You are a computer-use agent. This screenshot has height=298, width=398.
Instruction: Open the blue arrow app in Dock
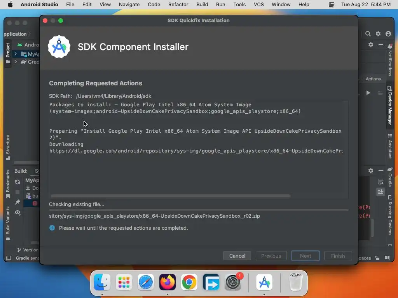pos(211,282)
